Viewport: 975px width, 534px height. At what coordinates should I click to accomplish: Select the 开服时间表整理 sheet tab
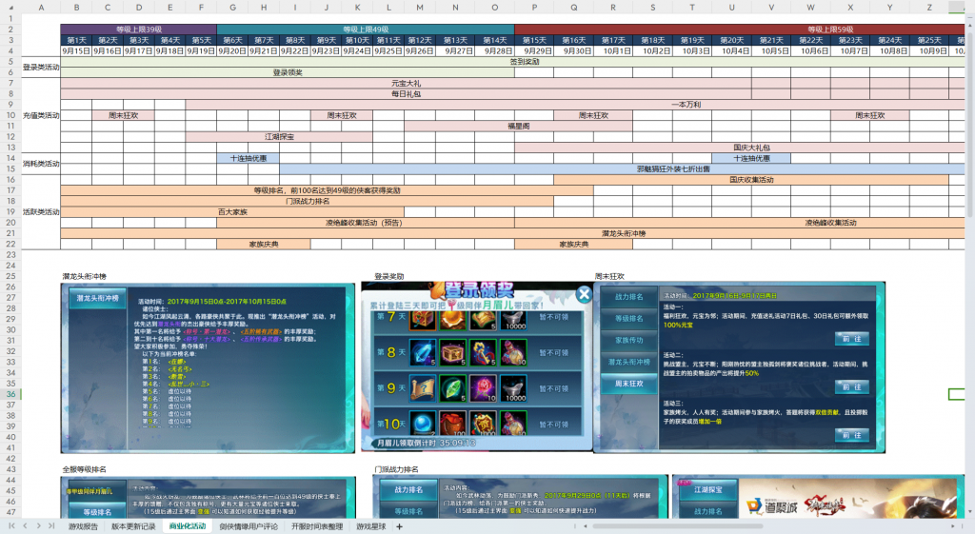316,526
